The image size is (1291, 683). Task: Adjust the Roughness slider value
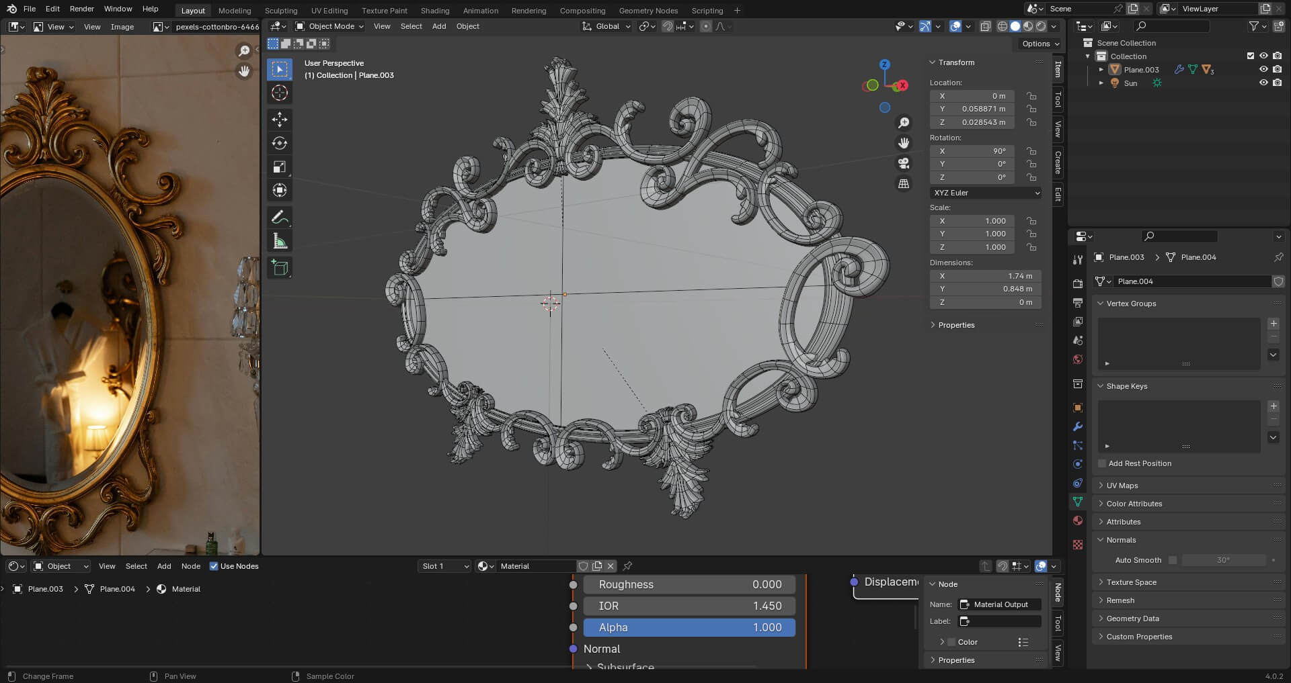tap(689, 584)
